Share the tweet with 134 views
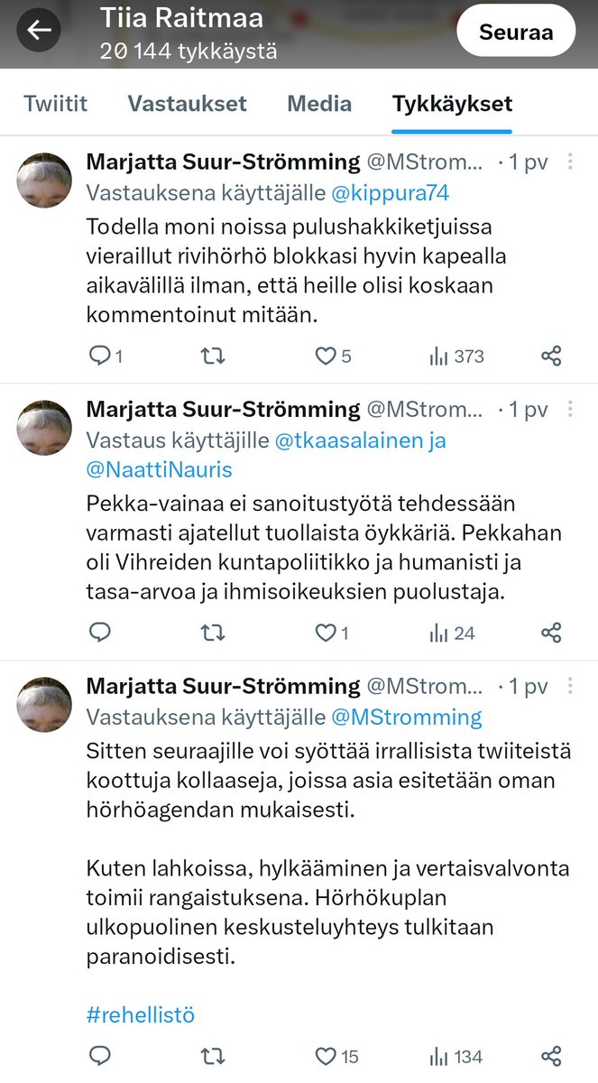The height and width of the screenshot is (1083, 598). point(551,1056)
